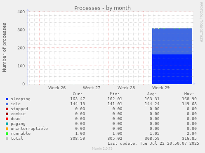This screenshot has width=205, height=153.
Task: Select the Week 28 axis label
Action: click(x=126, y=88)
